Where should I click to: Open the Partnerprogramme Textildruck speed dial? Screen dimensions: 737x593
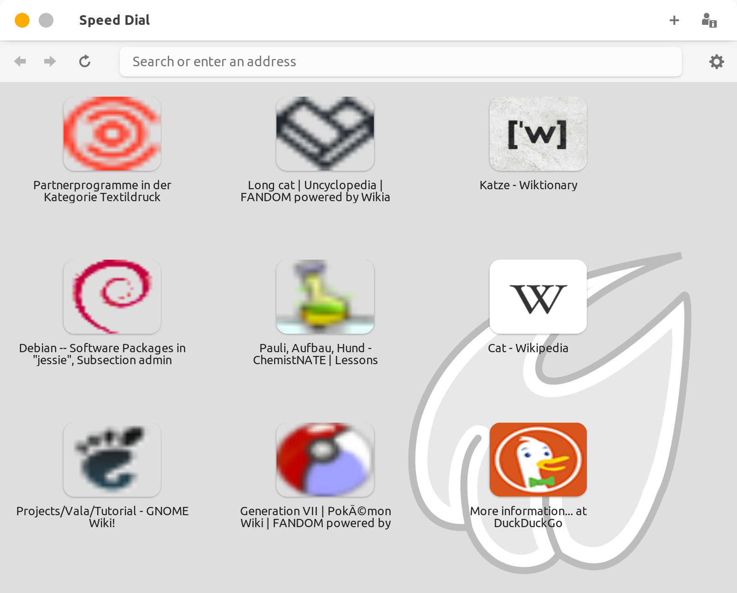pyautogui.click(x=112, y=134)
